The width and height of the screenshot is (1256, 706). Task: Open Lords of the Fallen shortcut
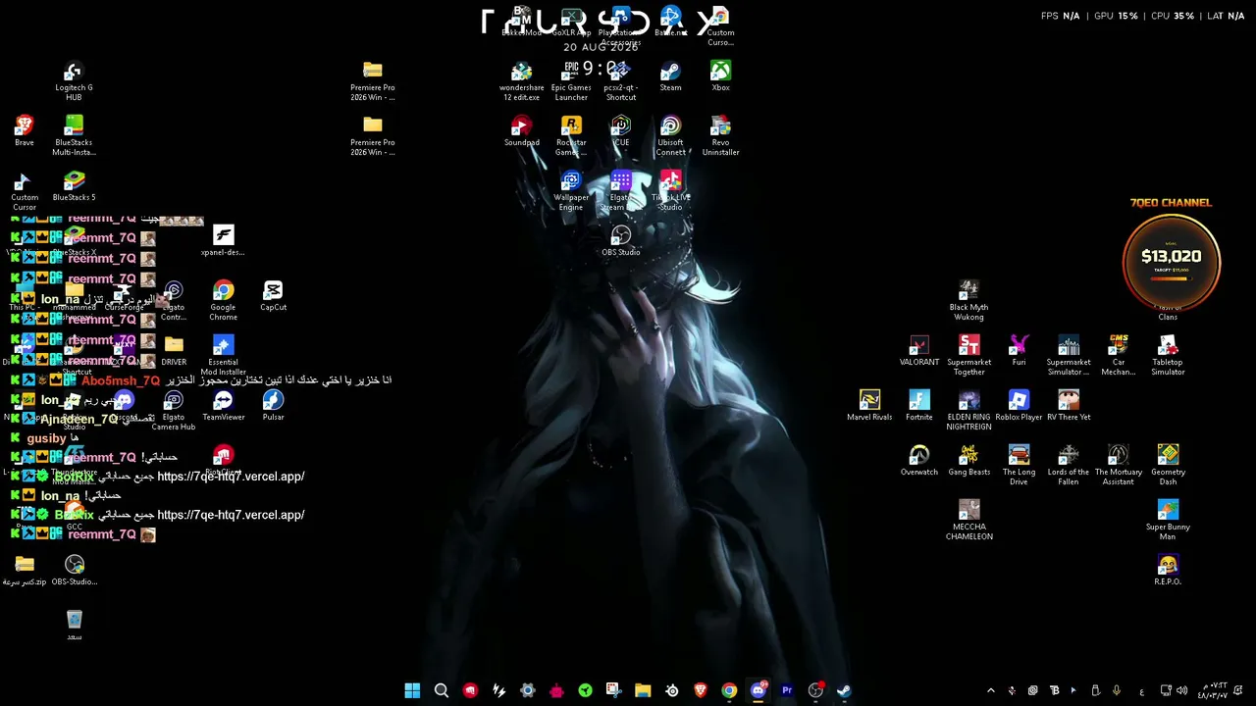(x=1069, y=465)
